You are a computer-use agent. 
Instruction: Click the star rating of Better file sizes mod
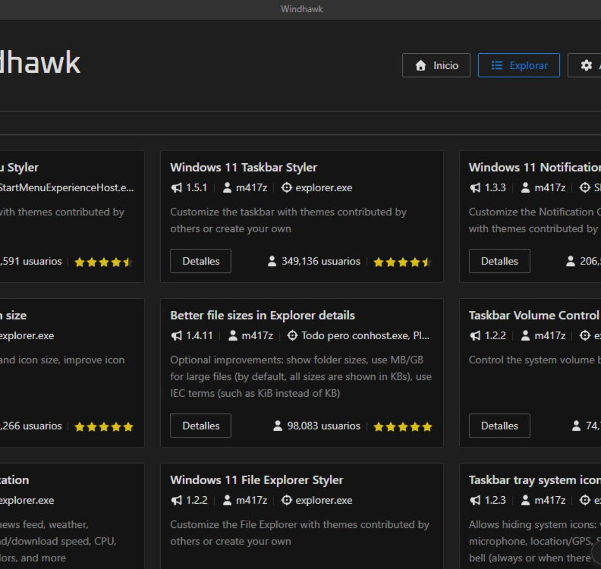[x=402, y=427]
